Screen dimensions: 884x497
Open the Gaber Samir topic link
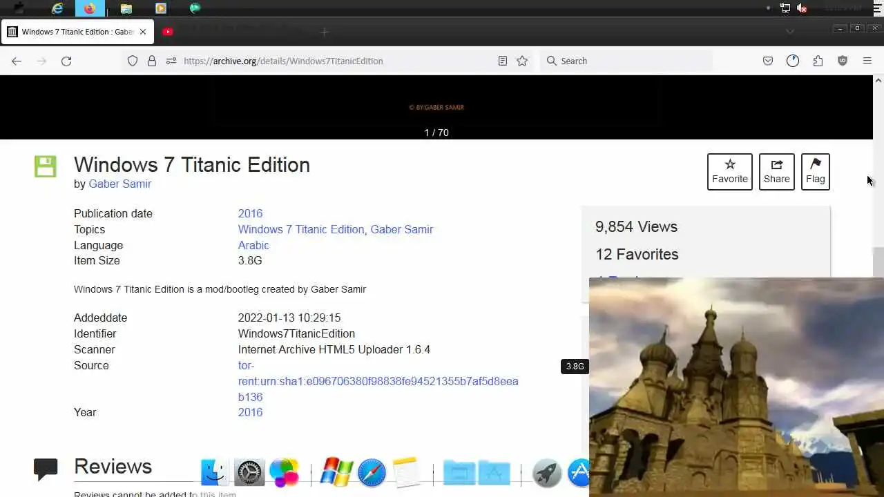tap(402, 229)
